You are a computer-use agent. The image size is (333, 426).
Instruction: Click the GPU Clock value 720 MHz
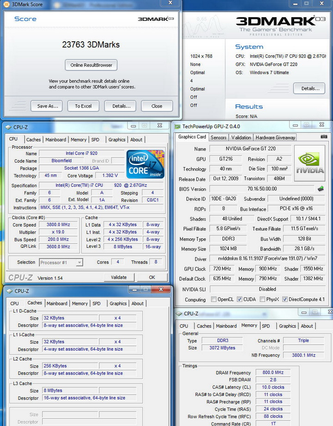(x=222, y=269)
